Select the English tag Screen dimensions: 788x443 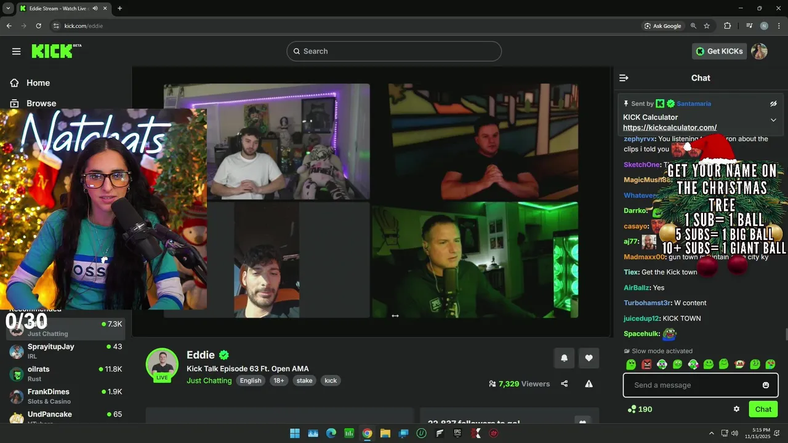[x=251, y=380]
